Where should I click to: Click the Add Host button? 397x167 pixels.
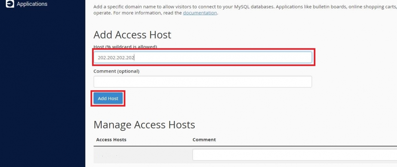pos(108,98)
